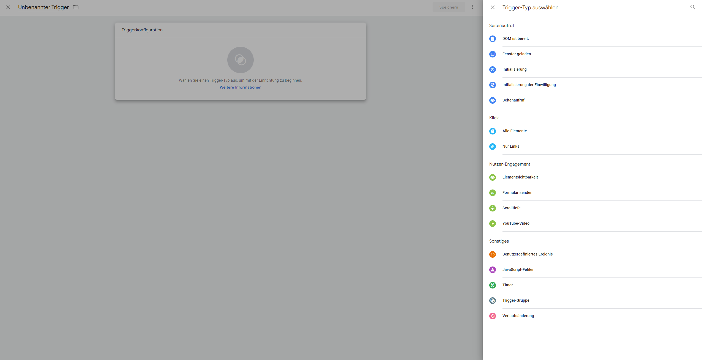The height and width of the screenshot is (360, 702).
Task: Click the DOM ist bereit document icon
Action: coord(493,39)
